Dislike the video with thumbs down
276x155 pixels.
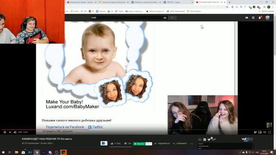(x=128, y=143)
